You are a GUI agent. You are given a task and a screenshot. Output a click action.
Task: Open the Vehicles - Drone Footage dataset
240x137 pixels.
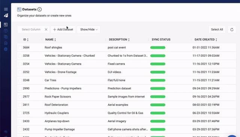[60, 72]
